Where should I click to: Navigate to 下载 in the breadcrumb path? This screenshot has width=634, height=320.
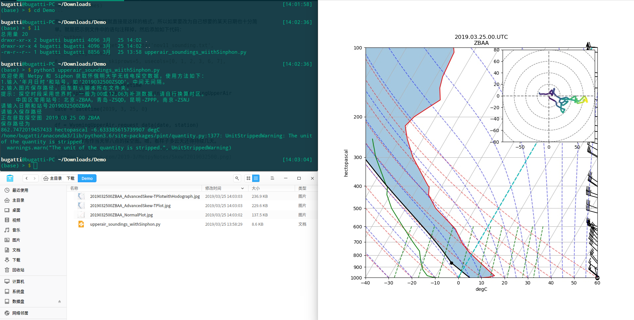point(71,178)
